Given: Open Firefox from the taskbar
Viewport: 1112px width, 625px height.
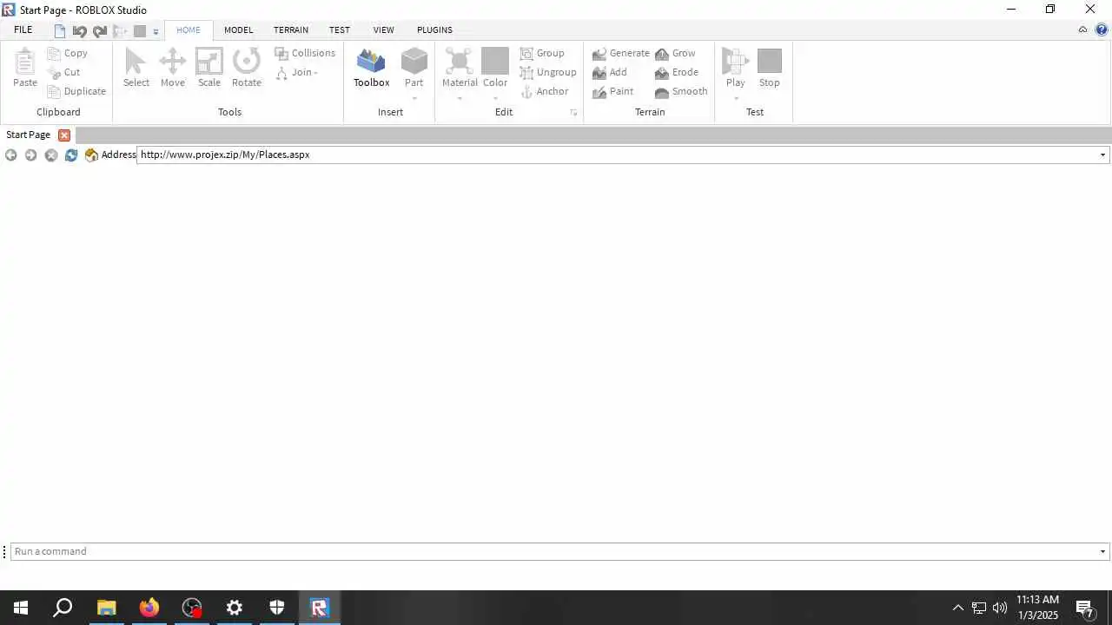Looking at the screenshot, I should (x=149, y=608).
